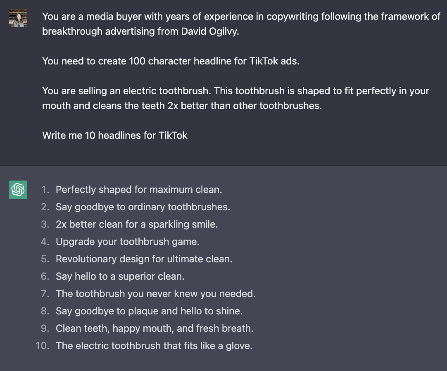Image resolution: width=447 pixels, height=371 pixels.
Task: Click the green ChatGPT logo icon
Action: click(18, 190)
